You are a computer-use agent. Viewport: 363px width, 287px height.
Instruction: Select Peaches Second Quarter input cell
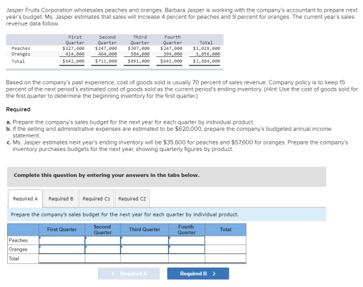click(102, 240)
